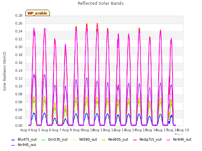
Task: Click the Aug 5 x-axis tick label
Action: (x=36, y=130)
